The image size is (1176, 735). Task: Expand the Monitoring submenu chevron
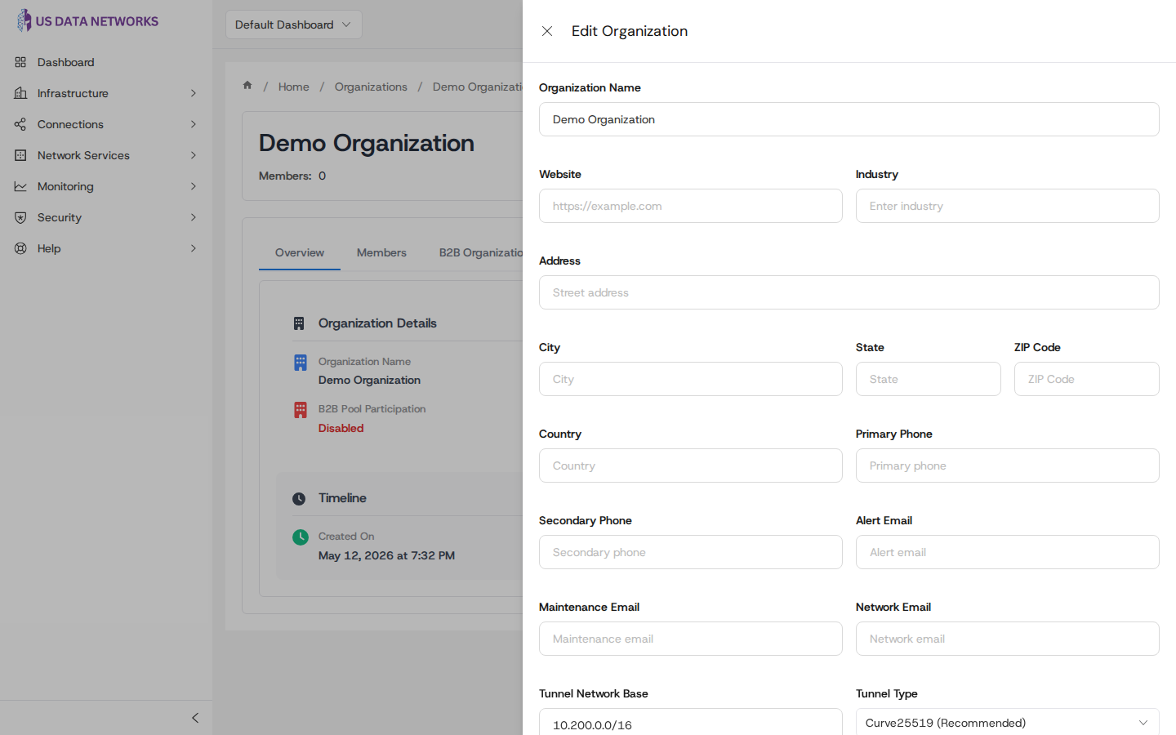tap(194, 186)
